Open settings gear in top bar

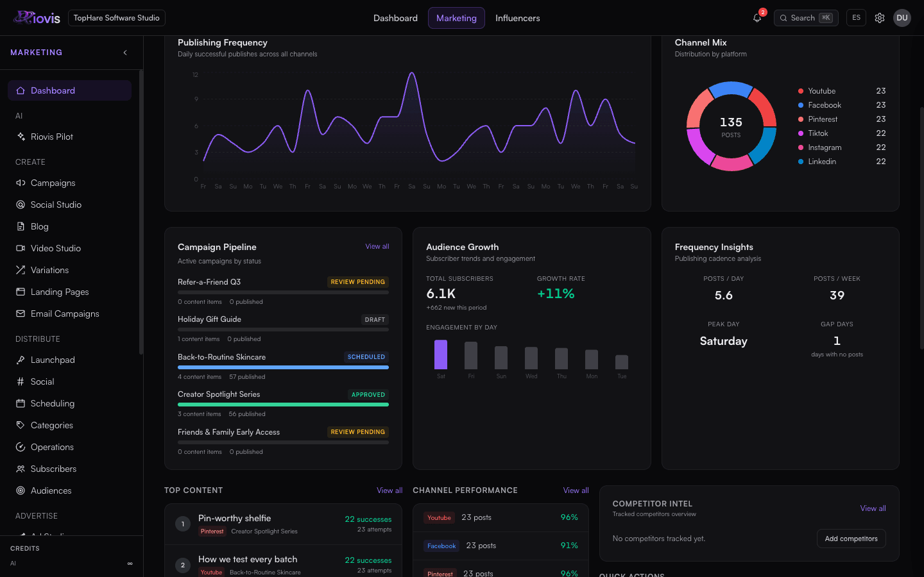pos(880,18)
